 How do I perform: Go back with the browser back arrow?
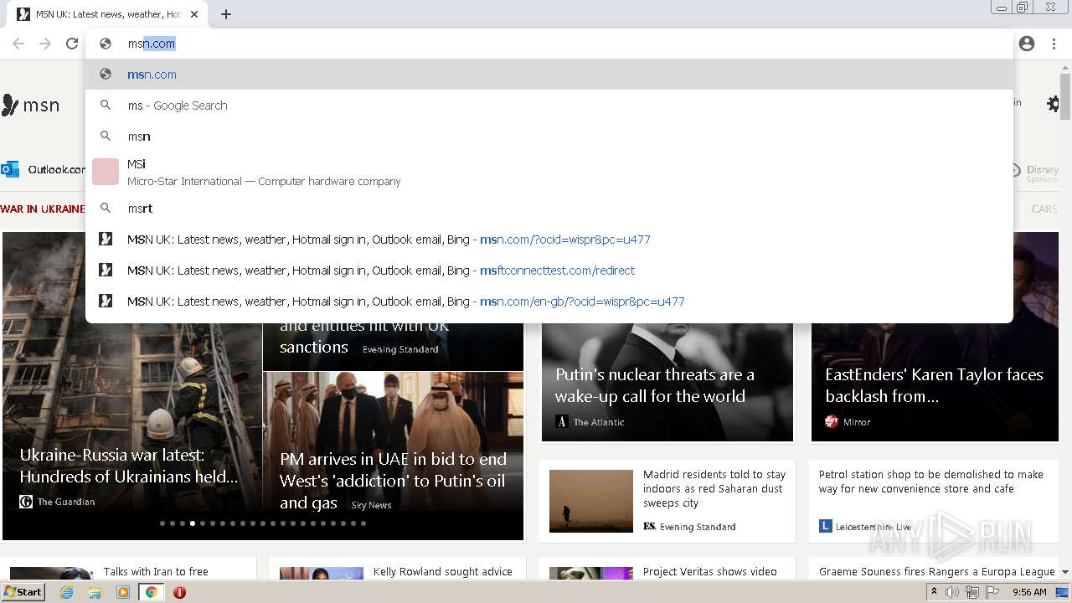18,44
